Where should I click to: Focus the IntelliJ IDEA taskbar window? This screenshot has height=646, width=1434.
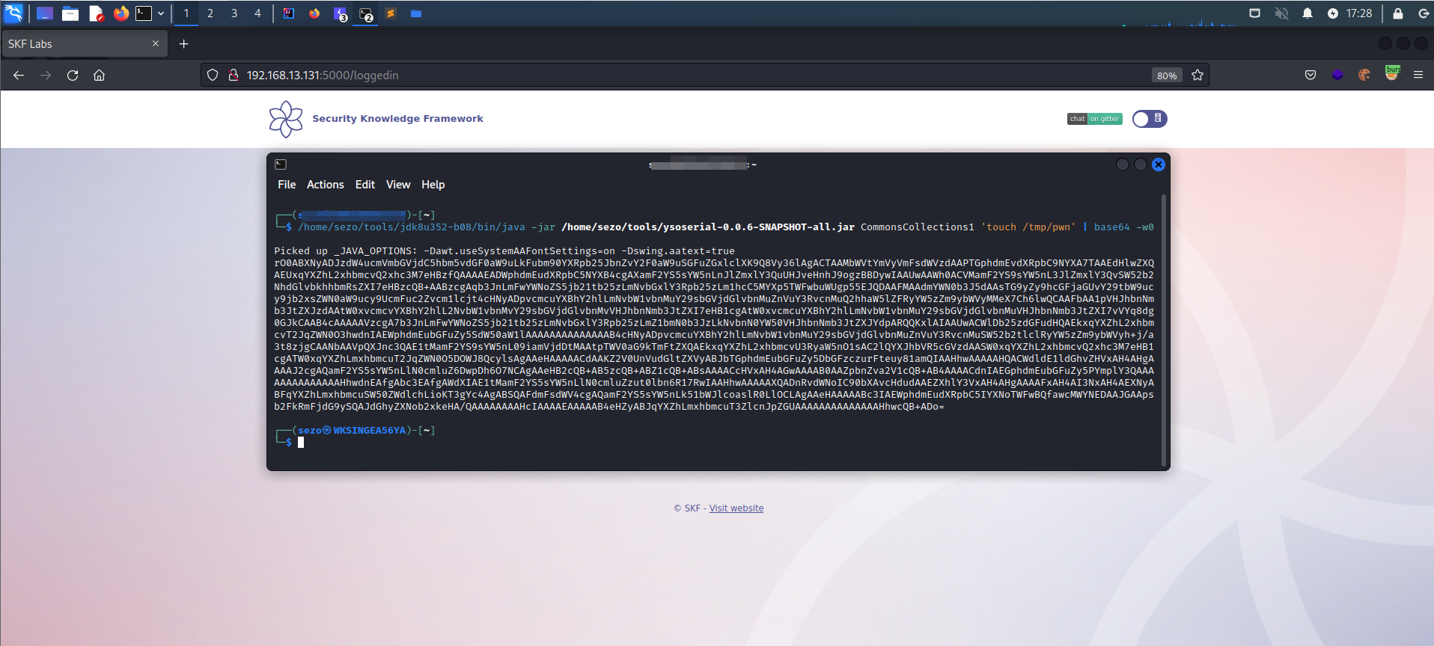pos(289,13)
